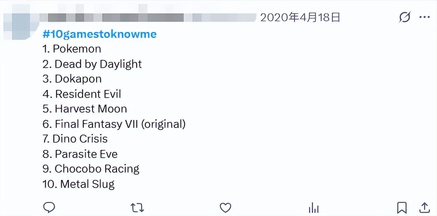
Task: Click the "5. Harvest Moon" text line
Action: coord(85,109)
